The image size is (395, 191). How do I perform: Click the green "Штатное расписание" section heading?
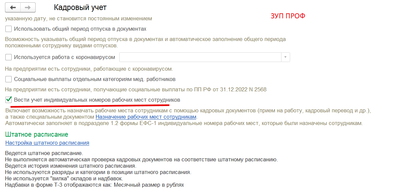point(37,134)
